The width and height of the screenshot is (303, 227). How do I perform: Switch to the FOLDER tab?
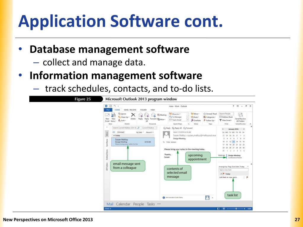(144, 110)
